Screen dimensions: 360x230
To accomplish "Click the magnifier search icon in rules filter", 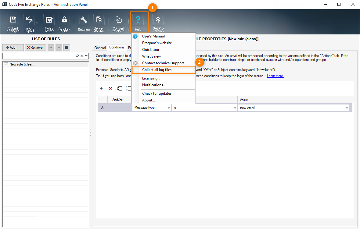I will [x=77, y=56].
